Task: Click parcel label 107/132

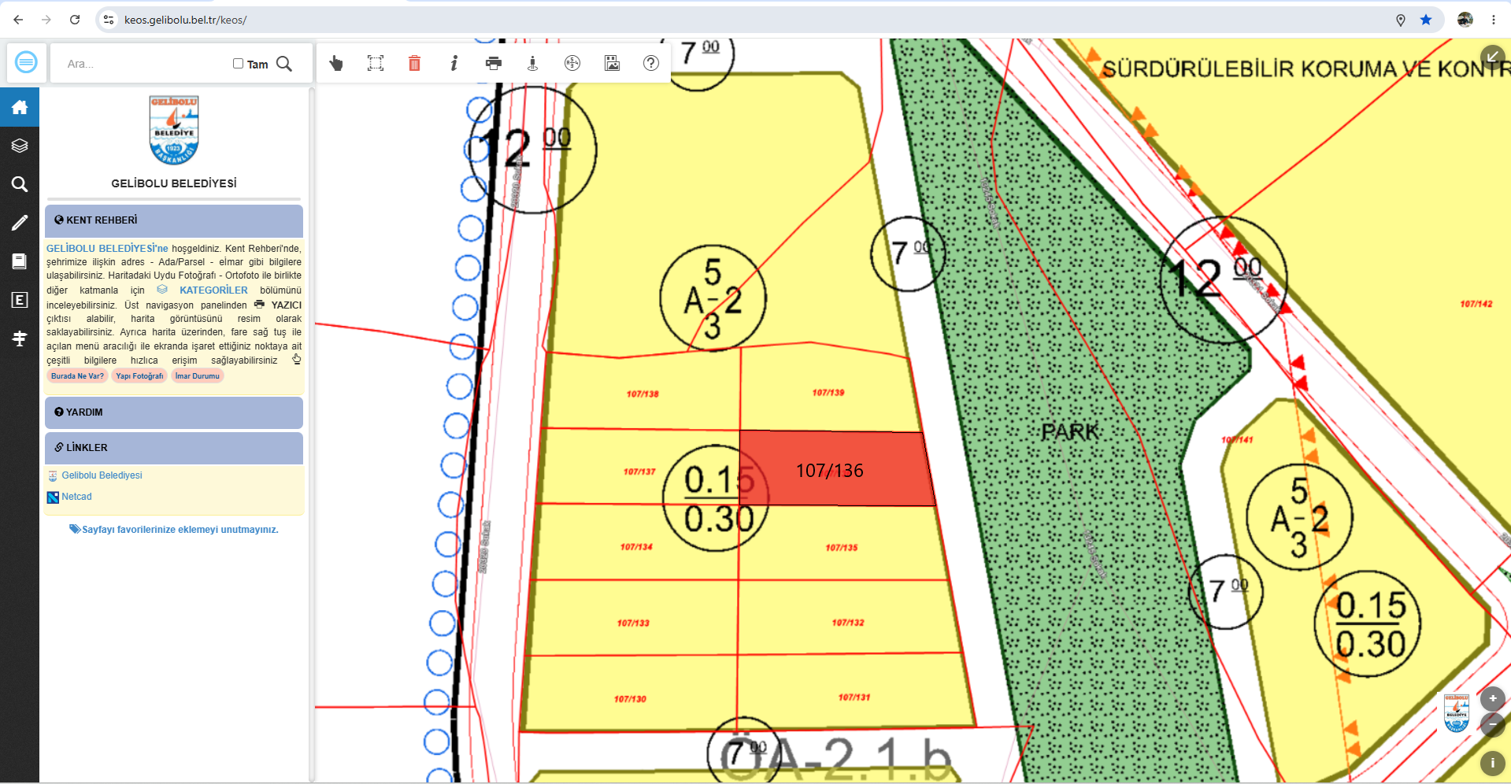Action: point(848,623)
